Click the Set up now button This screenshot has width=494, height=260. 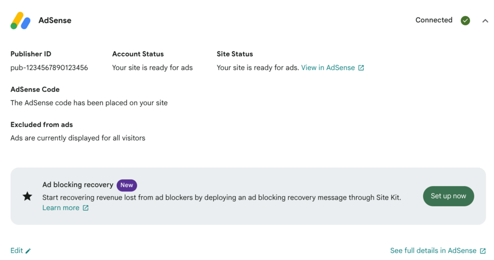448,196
